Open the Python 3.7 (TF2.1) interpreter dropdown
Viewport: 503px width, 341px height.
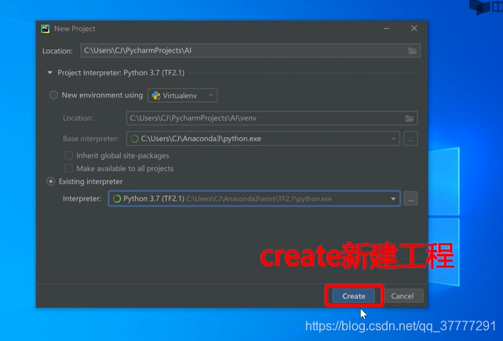[x=254, y=198]
